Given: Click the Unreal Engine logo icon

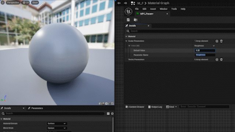Looking at the screenshot, I should tap(129, 11).
